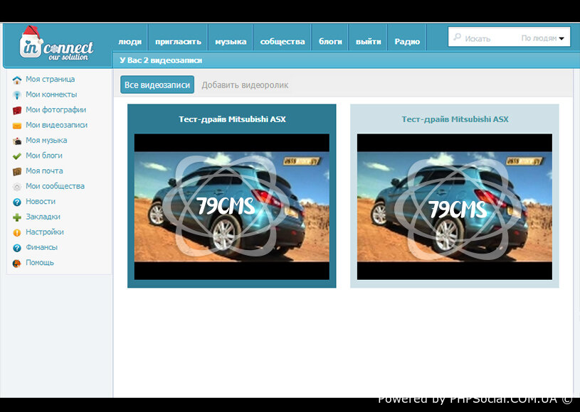This screenshot has height=412, width=580.
Task: Click into the Искать search field
Action: coord(490,38)
